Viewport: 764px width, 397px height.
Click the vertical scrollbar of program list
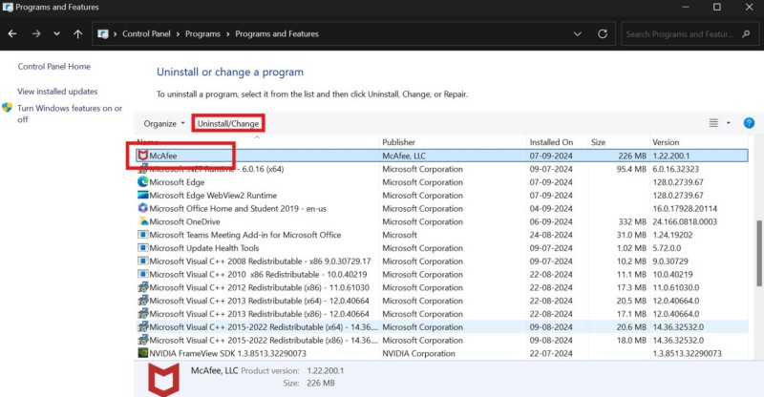tap(758, 248)
